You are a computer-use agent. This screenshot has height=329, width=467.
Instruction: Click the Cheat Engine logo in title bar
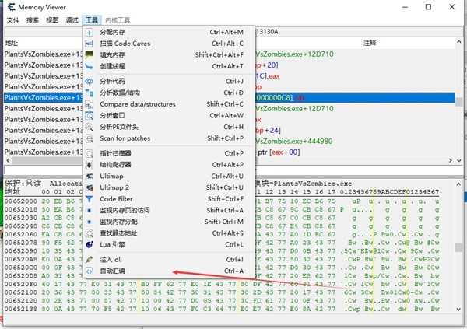[x=9, y=7]
